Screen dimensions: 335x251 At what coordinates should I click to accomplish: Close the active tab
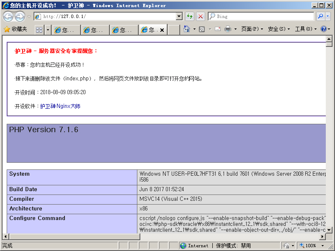pos(162,30)
